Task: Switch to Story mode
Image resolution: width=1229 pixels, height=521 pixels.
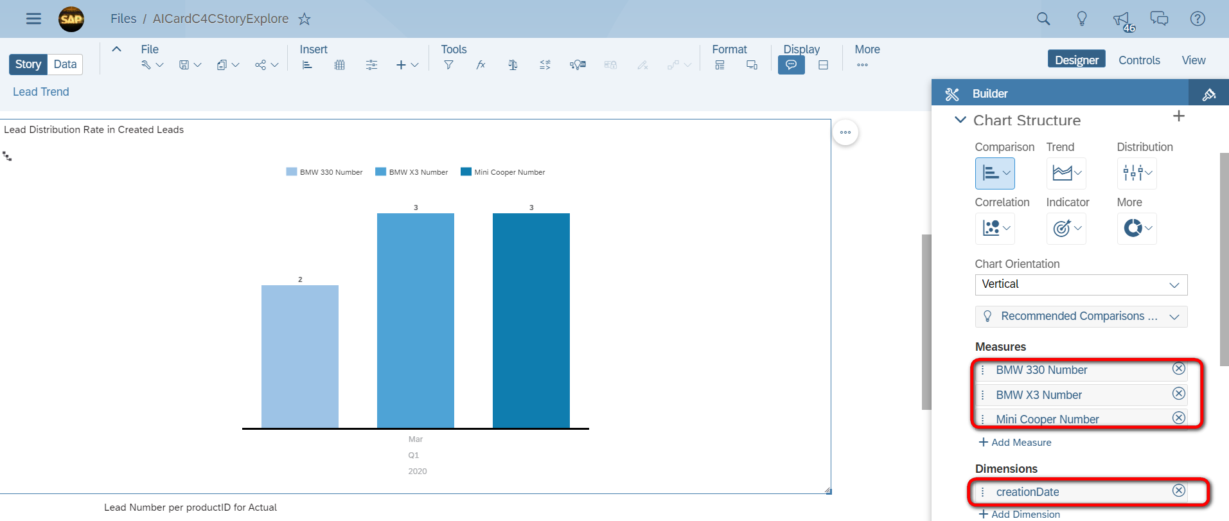Action: pos(28,64)
